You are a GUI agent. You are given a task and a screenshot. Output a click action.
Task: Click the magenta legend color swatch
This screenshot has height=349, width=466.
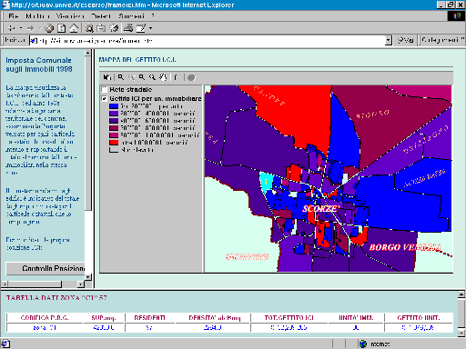114,135
